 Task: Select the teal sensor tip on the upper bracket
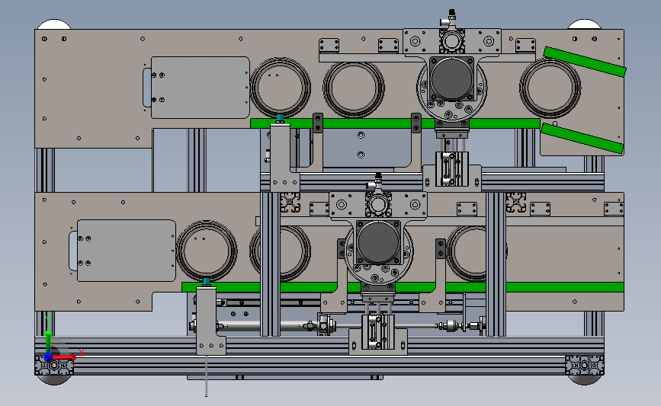point(280,117)
